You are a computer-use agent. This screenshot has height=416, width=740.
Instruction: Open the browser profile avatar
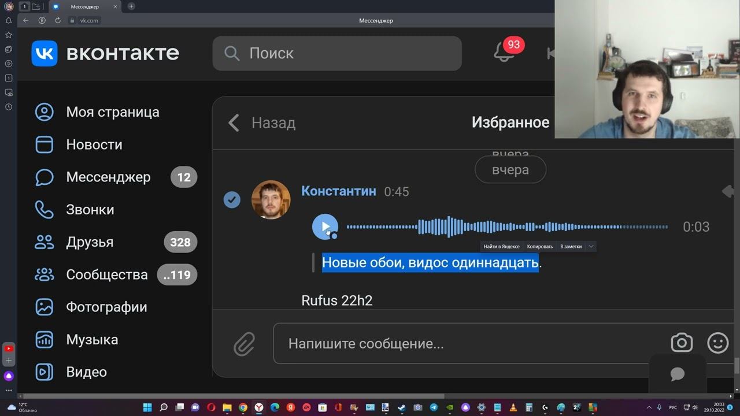(9, 6)
